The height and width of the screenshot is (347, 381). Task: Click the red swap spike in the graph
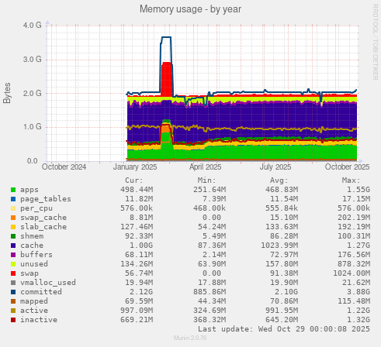coord(167,79)
